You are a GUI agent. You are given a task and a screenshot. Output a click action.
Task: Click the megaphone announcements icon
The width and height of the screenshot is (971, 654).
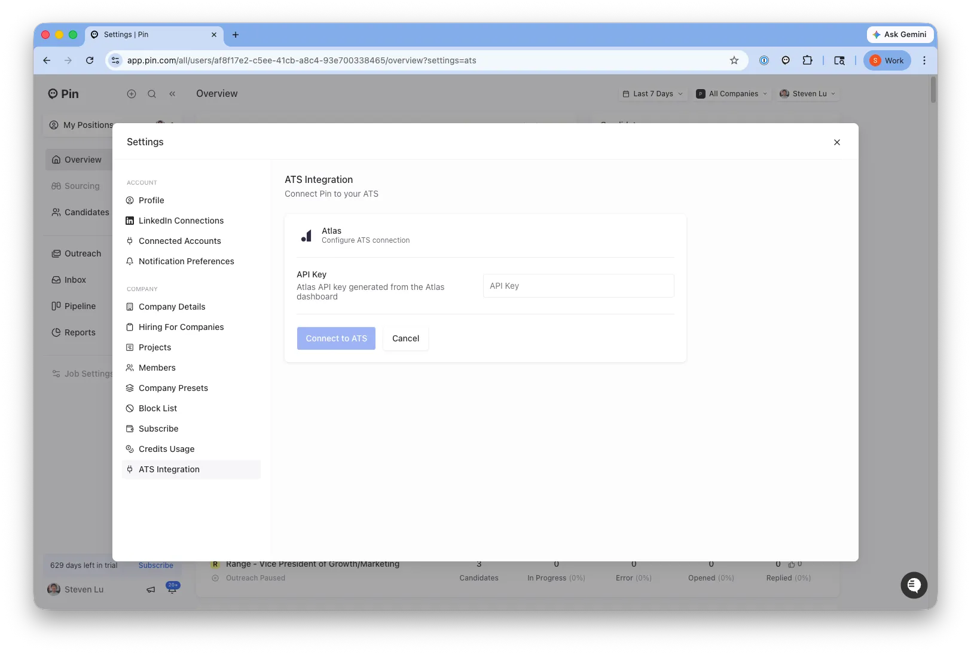tap(151, 589)
